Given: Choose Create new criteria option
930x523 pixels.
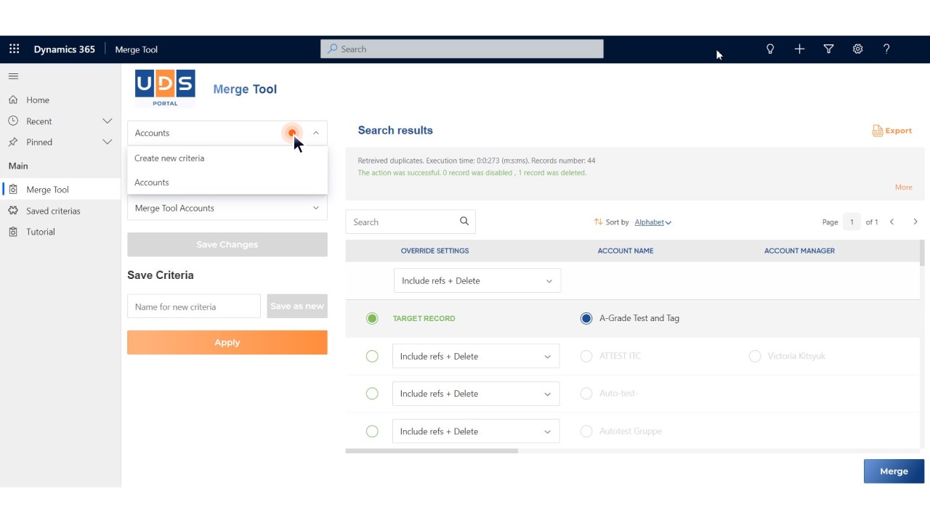Looking at the screenshot, I should (227, 158).
